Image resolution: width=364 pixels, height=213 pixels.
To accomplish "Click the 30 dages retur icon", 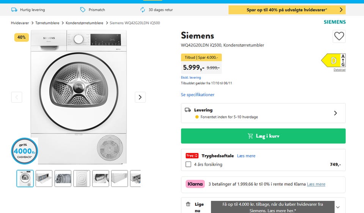I will (x=143, y=10).
